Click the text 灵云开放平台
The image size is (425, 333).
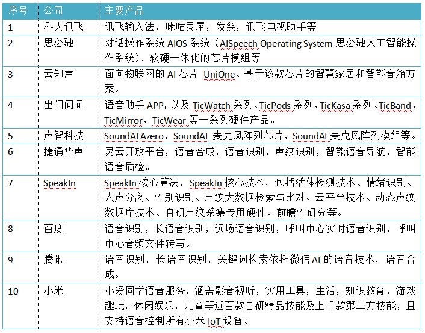[134, 151]
